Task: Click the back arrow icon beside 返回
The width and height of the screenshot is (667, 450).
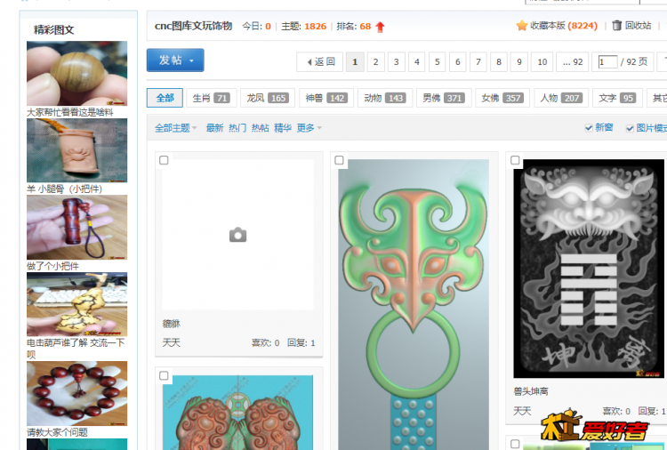Action: tap(309, 62)
